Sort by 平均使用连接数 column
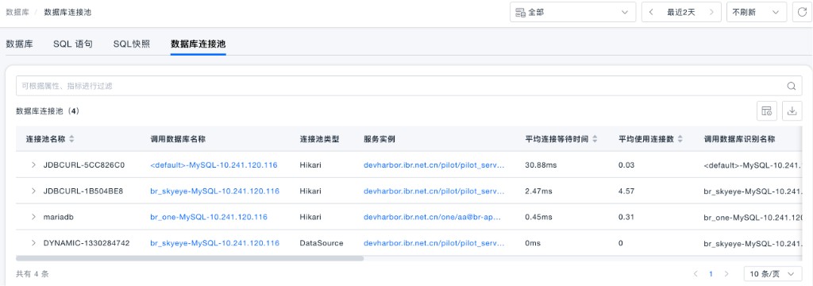The height and width of the screenshot is (286, 813). pos(680,139)
